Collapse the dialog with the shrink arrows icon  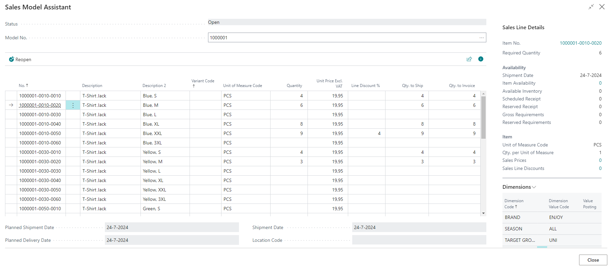pyautogui.click(x=591, y=7)
